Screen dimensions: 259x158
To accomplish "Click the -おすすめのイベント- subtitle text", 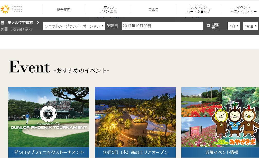I will [81, 71].
